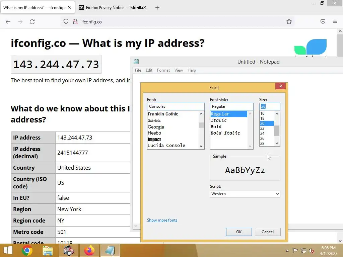Bookmark this page with the star icon

pos(289,21)
